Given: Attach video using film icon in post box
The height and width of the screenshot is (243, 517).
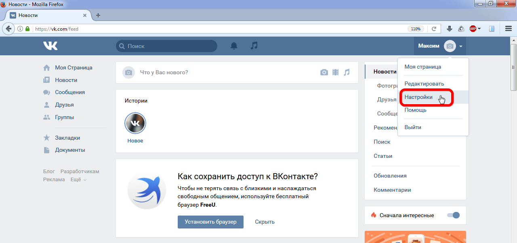Looking at the screenshot, I should tap(336, 72).
